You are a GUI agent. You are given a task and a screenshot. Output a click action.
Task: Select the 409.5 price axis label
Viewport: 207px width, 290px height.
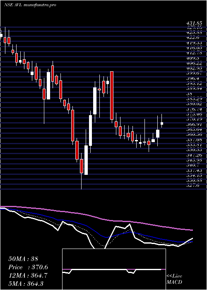[193, 58]
